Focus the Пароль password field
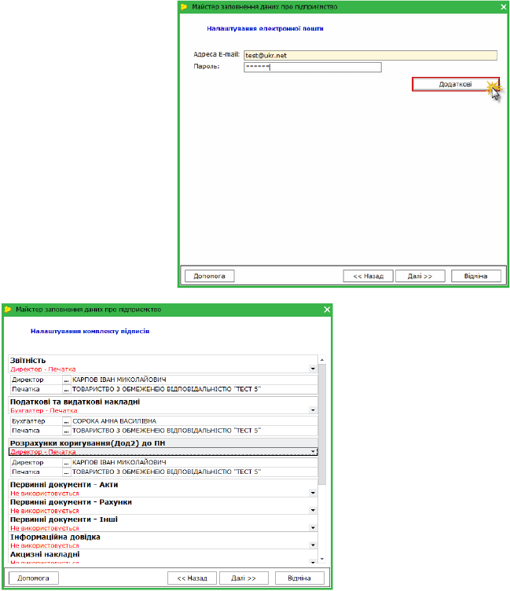Image resolution: width=510 pixels, height=591 pixels. (x=313, y=67)
